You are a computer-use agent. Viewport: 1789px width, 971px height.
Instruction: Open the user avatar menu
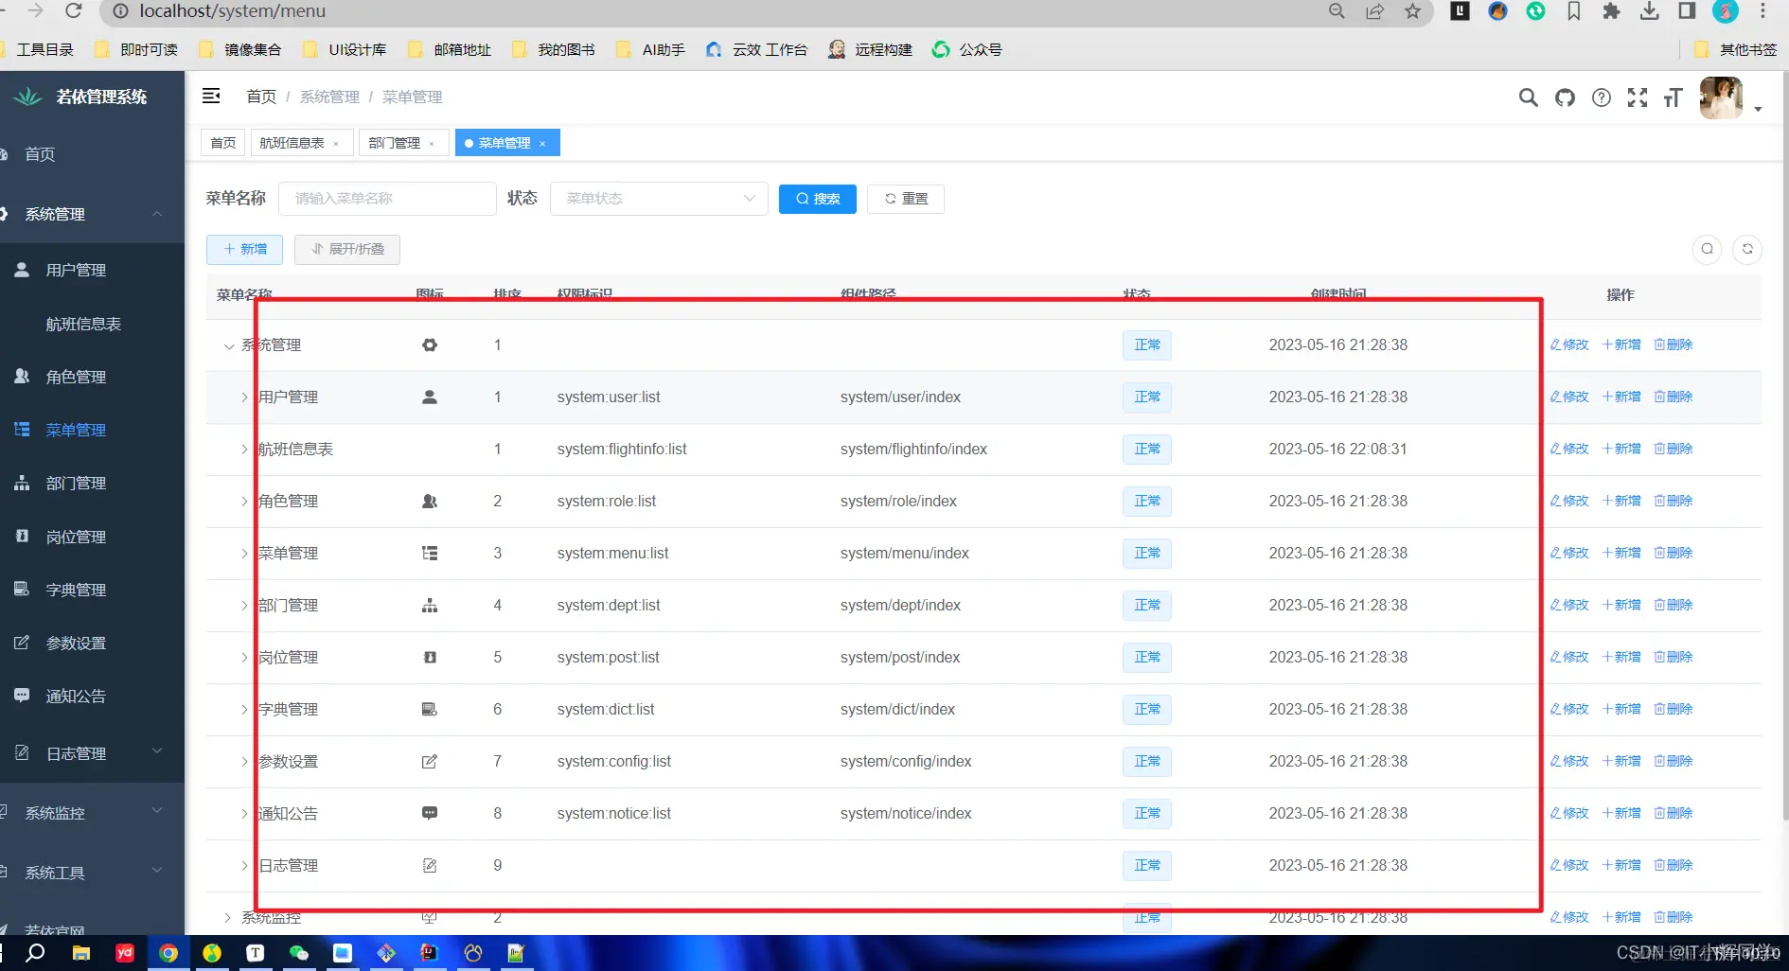(1721, 97)
